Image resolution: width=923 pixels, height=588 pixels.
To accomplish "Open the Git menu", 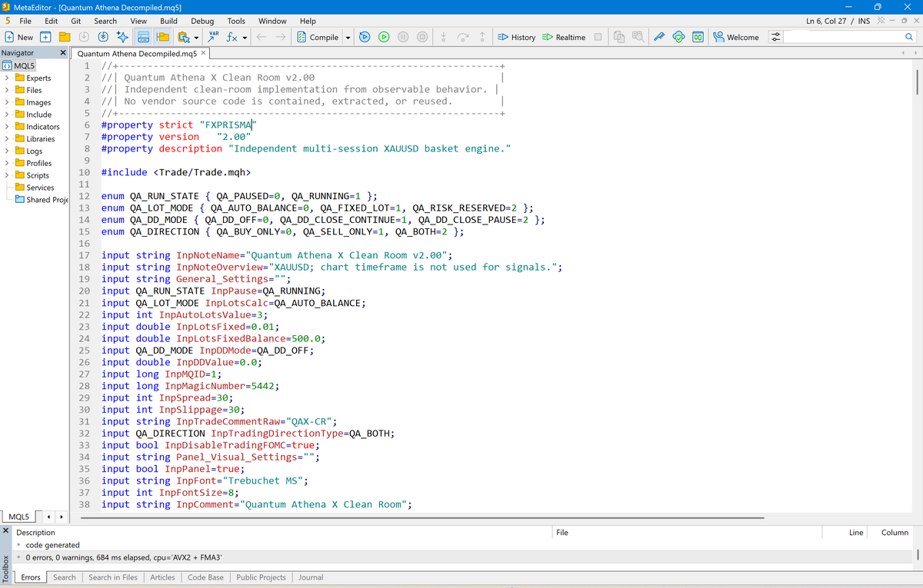I will click(76, 21).
